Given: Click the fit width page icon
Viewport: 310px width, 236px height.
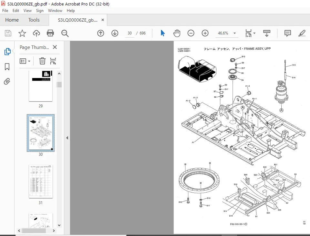Looking at the screenshot, I should [x=248, y=33].
